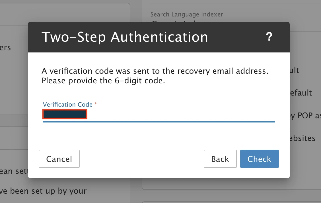The width and height of the screenshot is (321, 203).
Task: Click the red required asterisk
Action: 96,104
